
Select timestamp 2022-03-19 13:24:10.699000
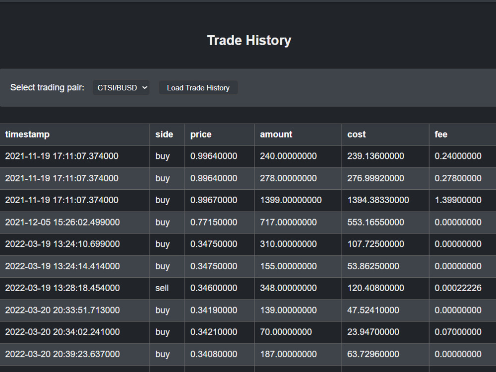tap(62, 244)
